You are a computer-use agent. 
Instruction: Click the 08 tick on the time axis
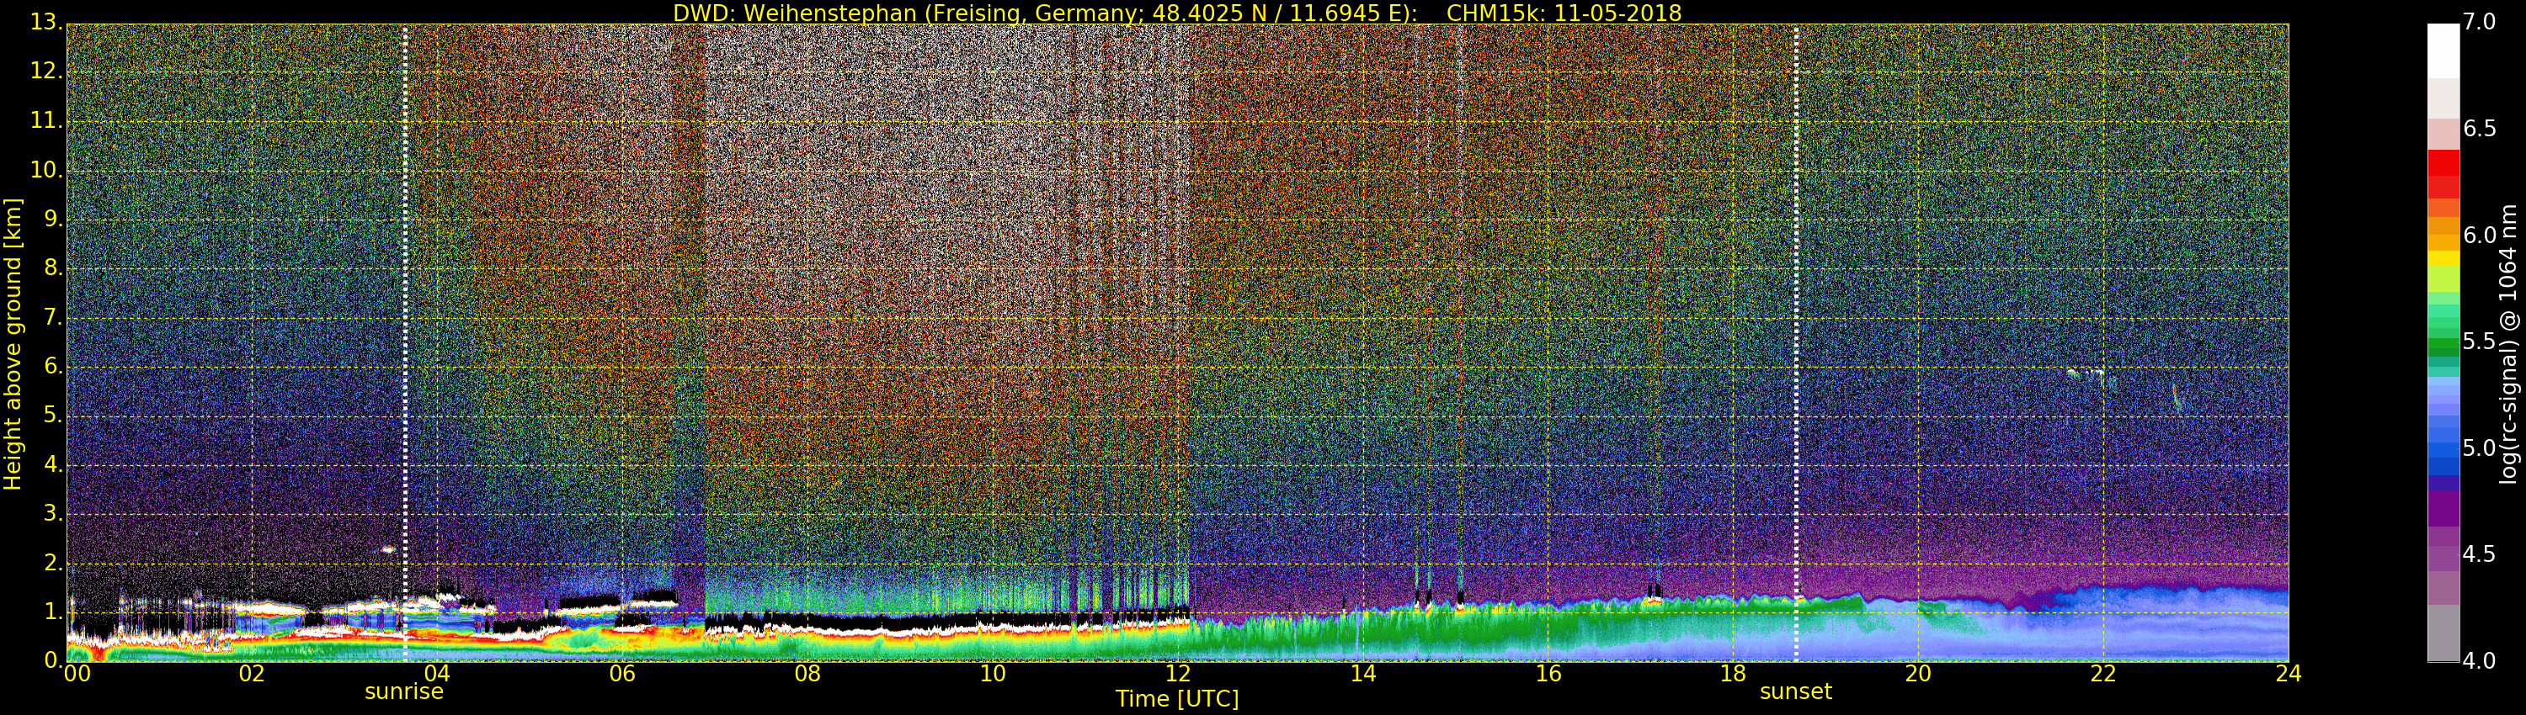coord(807,674)
